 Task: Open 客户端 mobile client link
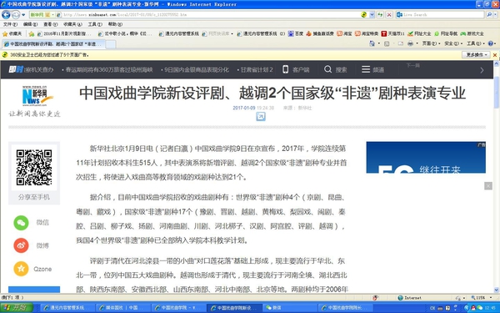[296, 69]
